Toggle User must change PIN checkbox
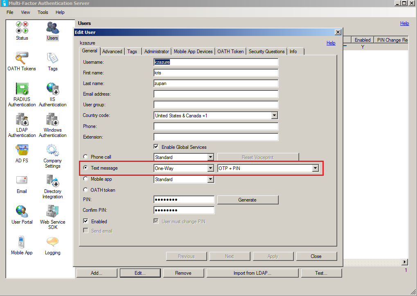The height and width of the screenshot is (296, 417). [x=156, y=221]
